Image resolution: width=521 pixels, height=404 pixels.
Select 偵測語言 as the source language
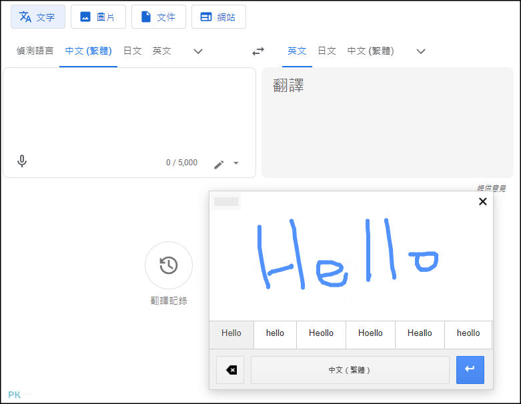pos(35,51)
